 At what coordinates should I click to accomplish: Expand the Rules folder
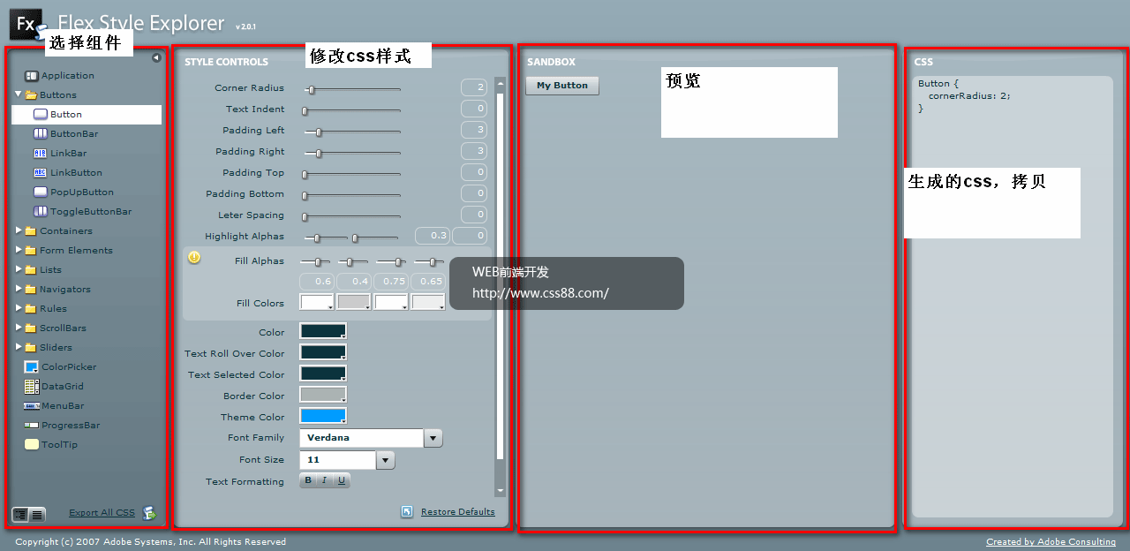coord(19,308)
